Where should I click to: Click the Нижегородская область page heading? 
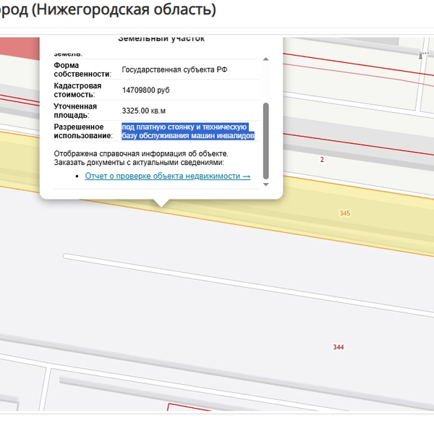pyautogui.click(x=108, y=9)
